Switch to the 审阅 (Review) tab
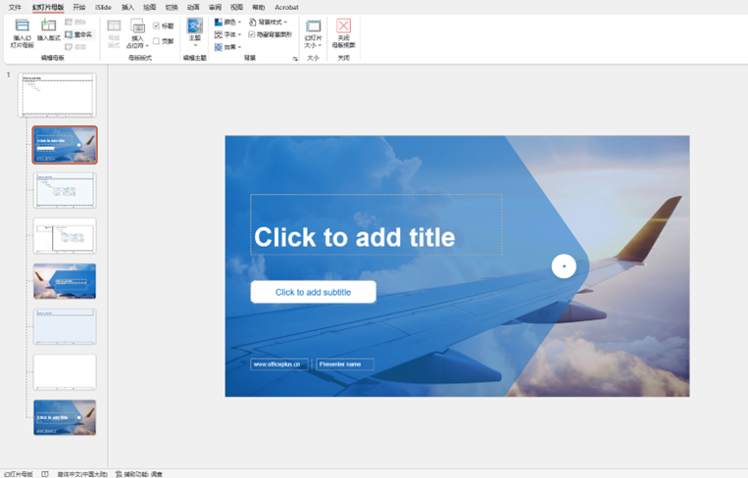This screenshot has height=478, width=748. [215, 7]
